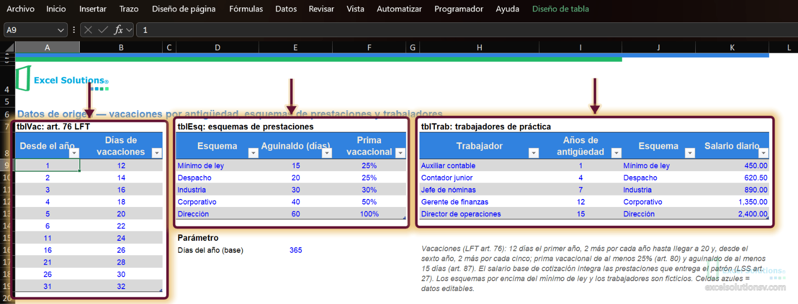
Task: Open the Aguinaldo (días) filter dropdown
Action: click(x=327, y=153)
